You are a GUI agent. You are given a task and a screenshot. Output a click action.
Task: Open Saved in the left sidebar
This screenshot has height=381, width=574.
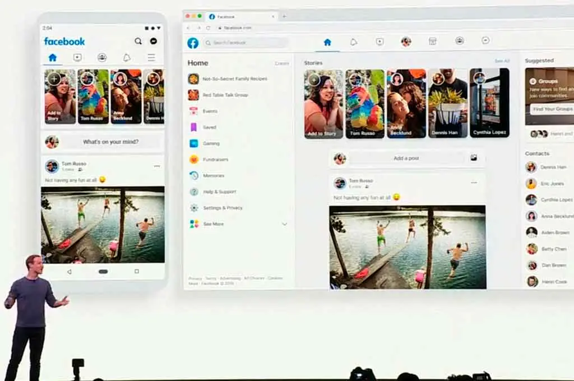(202, 127)
